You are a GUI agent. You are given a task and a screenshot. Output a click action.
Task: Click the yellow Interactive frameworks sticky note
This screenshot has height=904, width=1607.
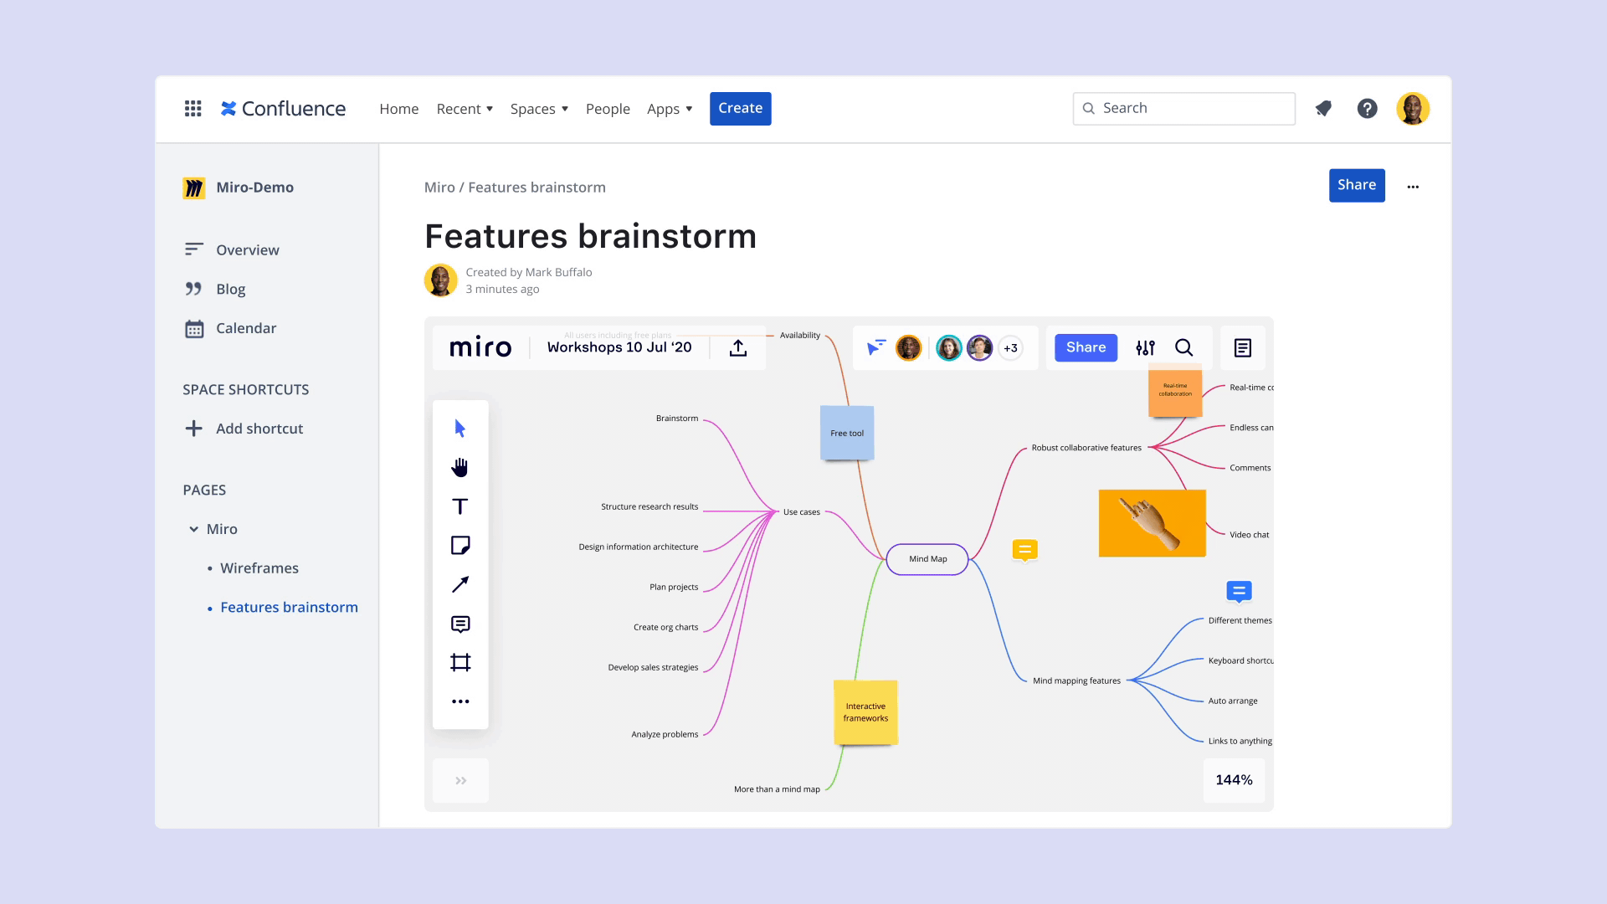pos(865,712)
